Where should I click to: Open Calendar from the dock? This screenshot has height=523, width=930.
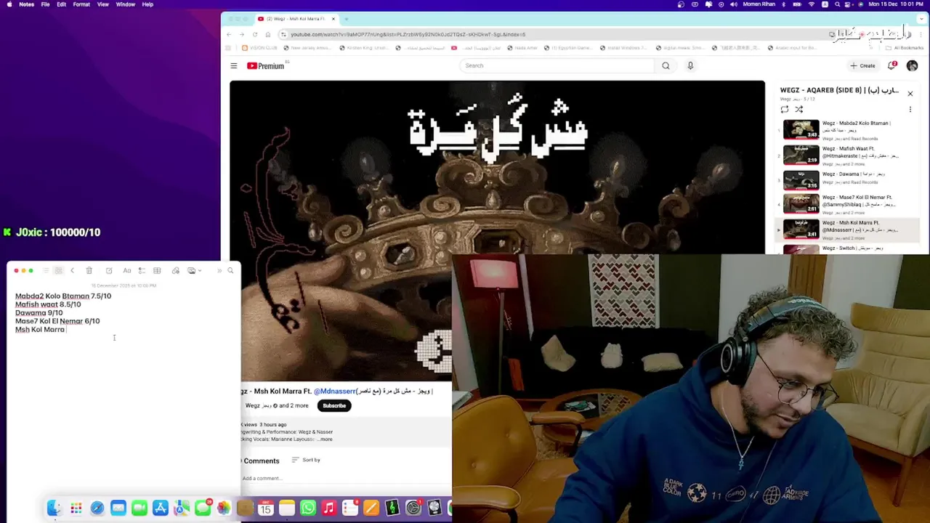tap(266, 508)
